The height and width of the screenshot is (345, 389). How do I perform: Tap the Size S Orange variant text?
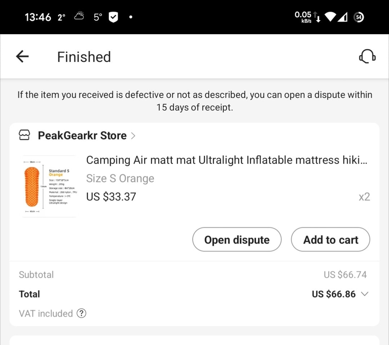pyautogui.click(x=120, y=178)
